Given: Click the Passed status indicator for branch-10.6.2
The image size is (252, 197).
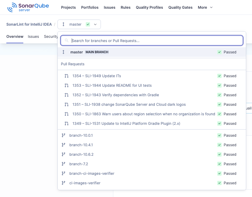Looking at the screenshot, I should pos(227,154).
